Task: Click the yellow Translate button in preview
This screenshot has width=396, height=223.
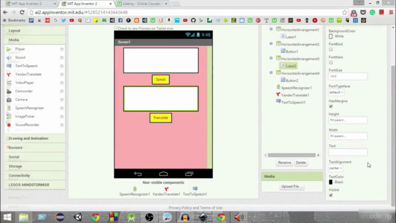Action: [x=161, y=118]
